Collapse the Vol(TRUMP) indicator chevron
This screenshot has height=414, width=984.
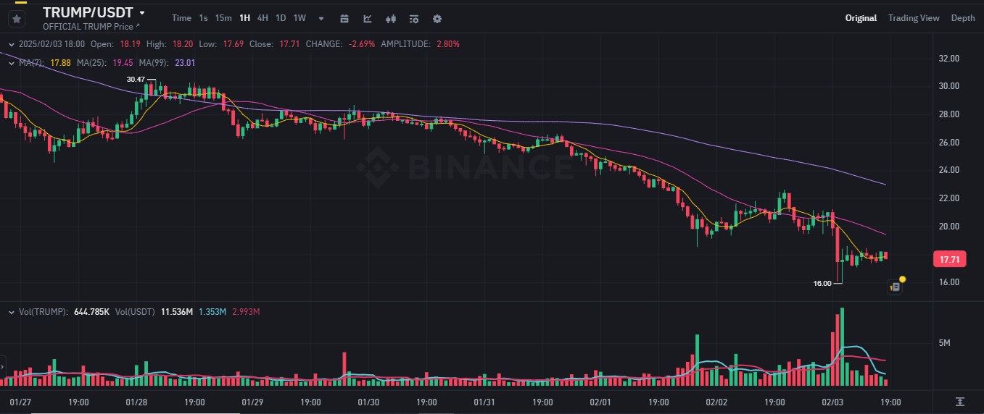click(12, 312)
